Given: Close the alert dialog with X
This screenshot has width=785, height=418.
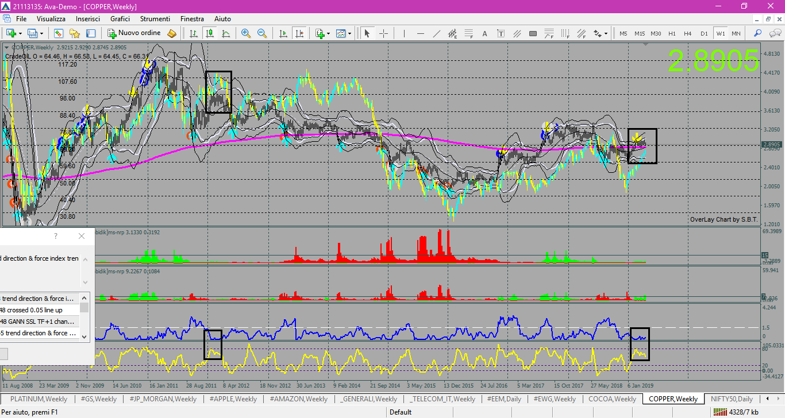Looking at the screenshot, I should point(81,236).
